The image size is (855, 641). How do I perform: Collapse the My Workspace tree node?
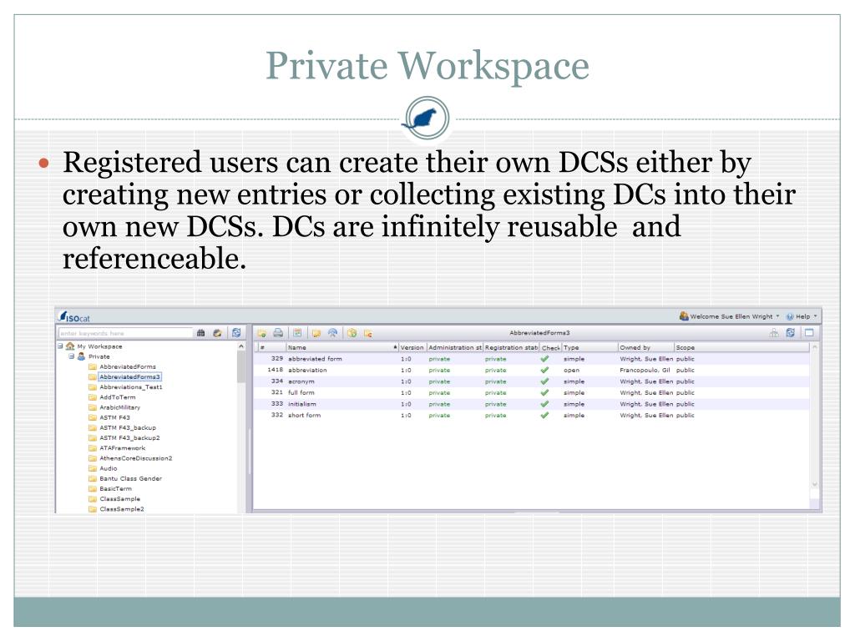pos(60,346)
